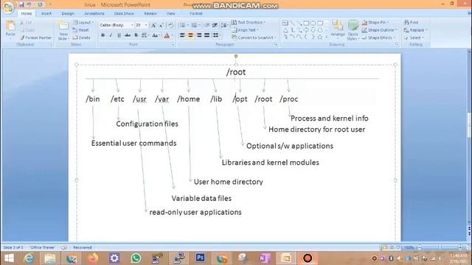Select the right arrow shape
Viewport: 472px width, 265px height.
click(x=306, y=30)
